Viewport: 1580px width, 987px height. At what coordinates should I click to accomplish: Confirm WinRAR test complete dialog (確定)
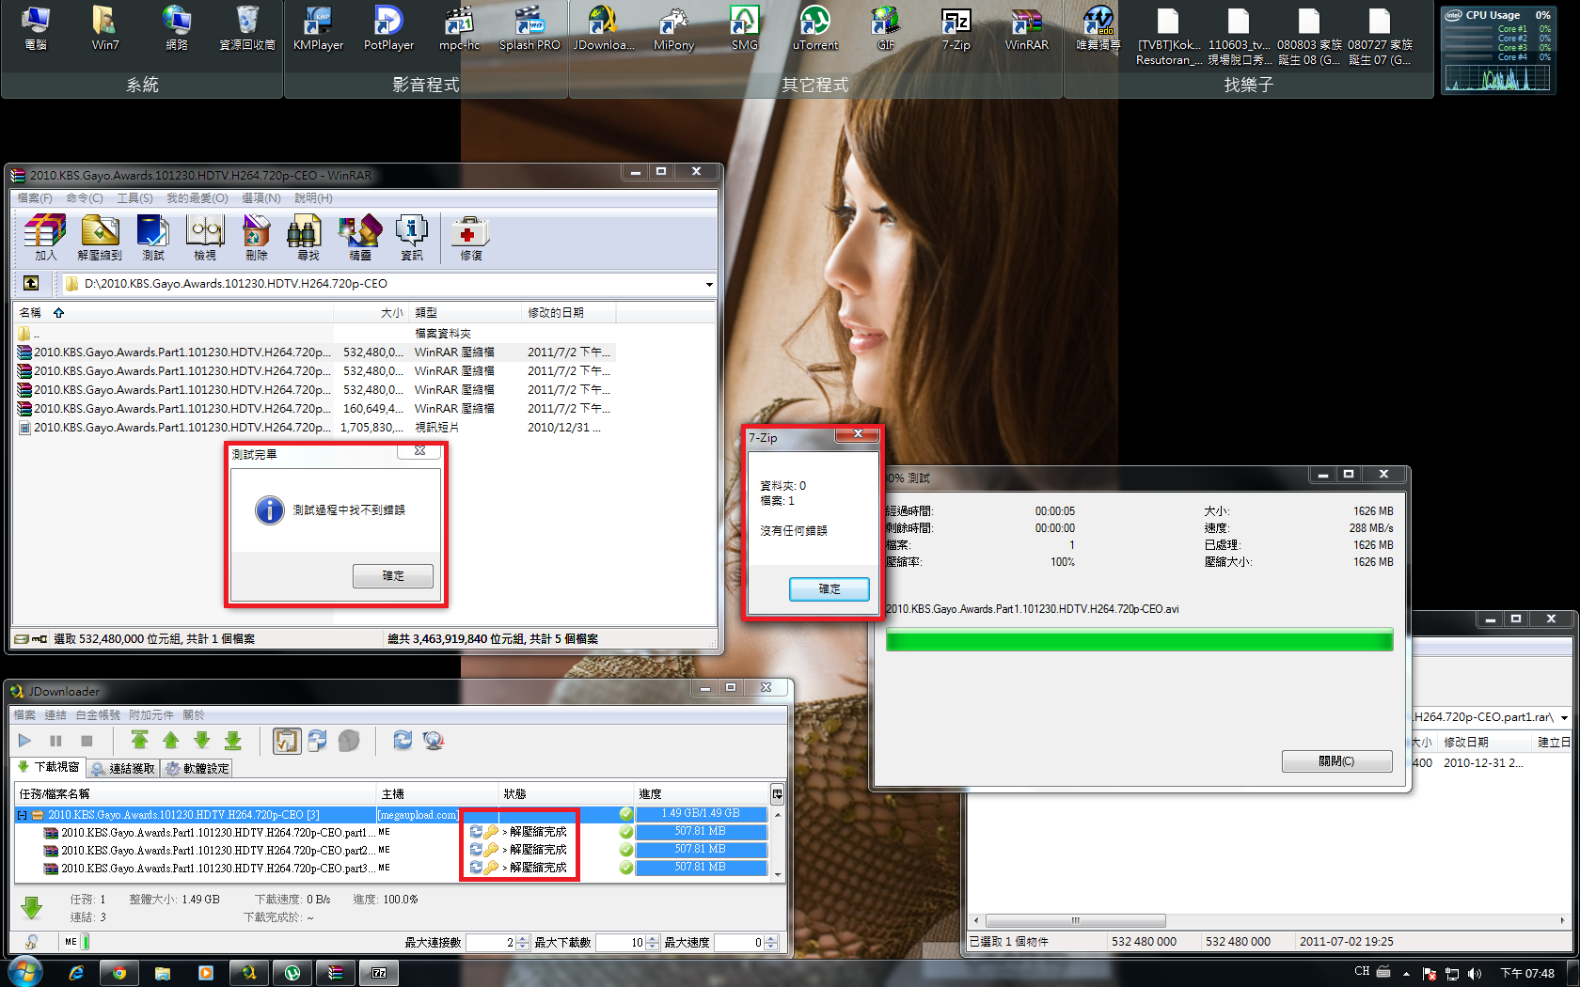click(x=393, y=575)
